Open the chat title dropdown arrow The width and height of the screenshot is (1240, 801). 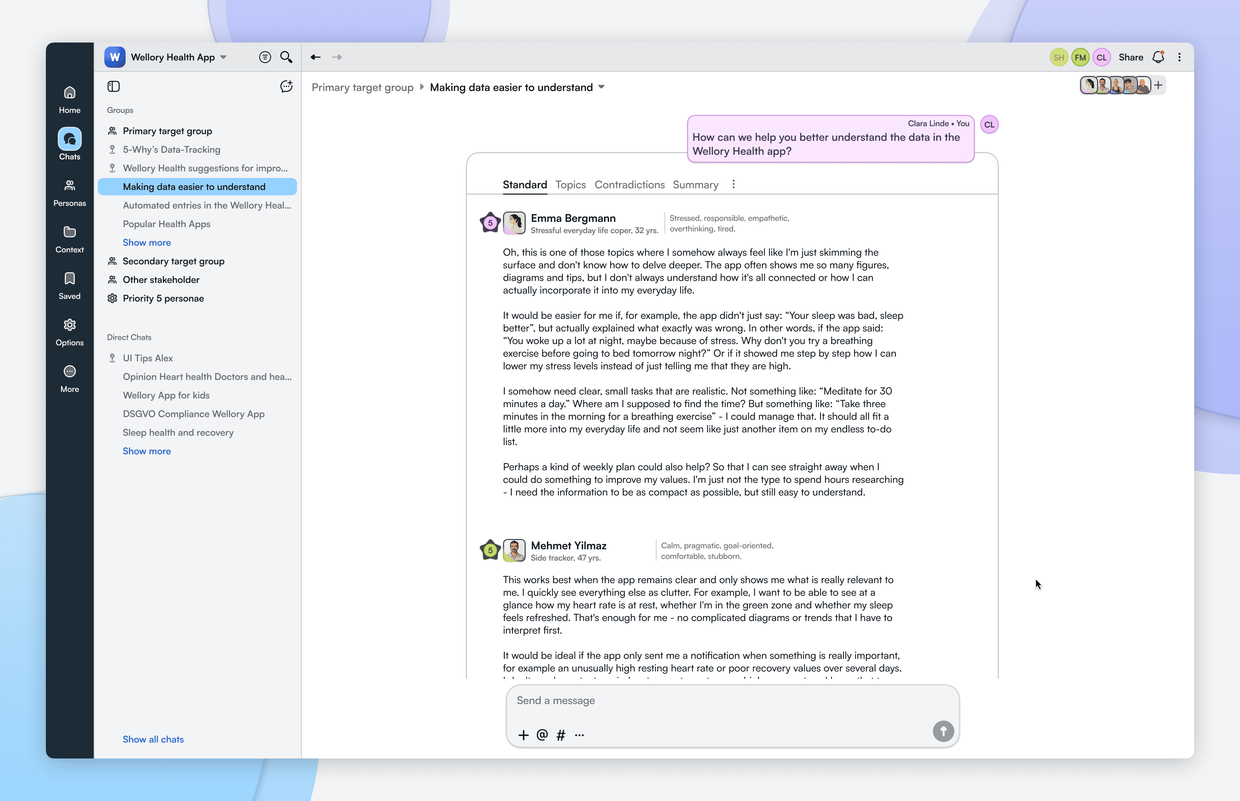click(601, 87)
